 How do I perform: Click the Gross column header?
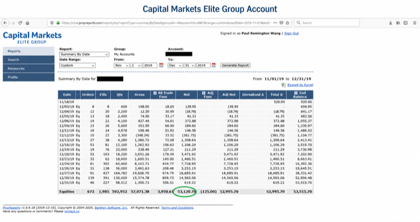coord(139,94)
